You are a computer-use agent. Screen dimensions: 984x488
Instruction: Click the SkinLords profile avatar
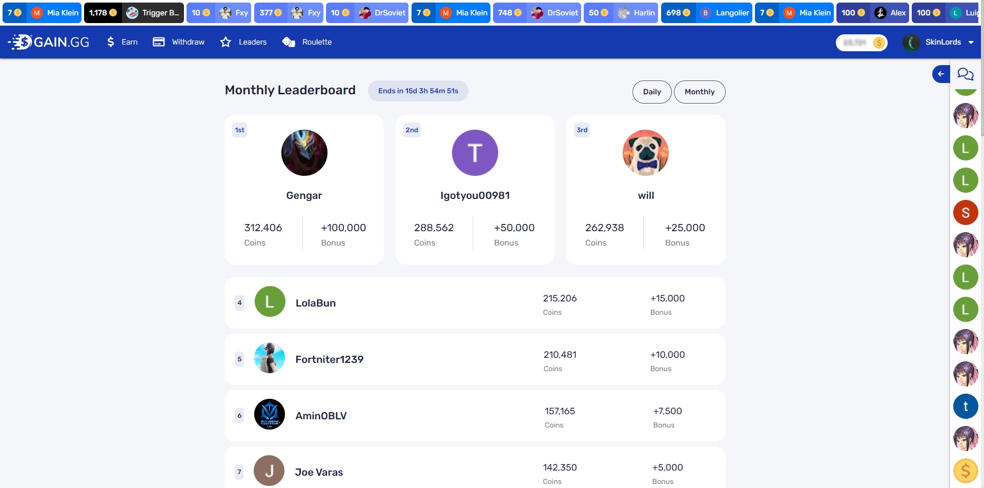click(911, 43)
